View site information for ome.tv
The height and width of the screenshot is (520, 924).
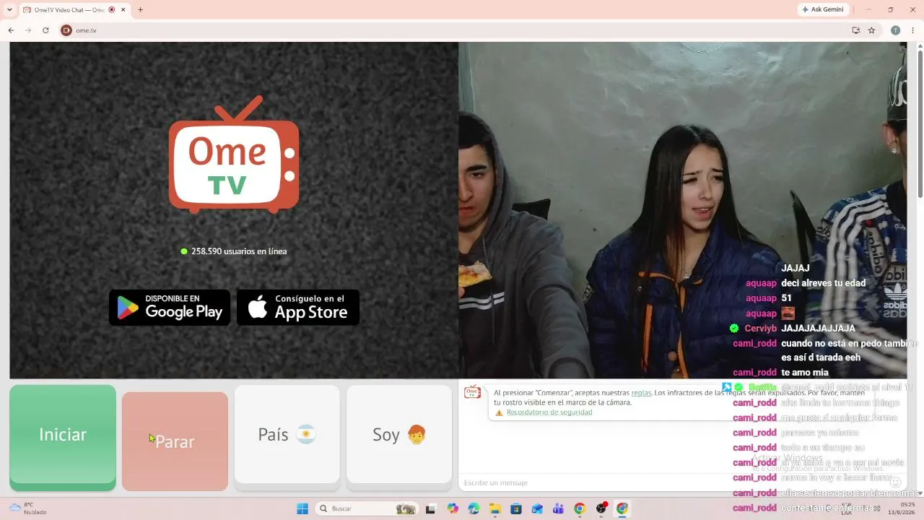tap(66, 30)
